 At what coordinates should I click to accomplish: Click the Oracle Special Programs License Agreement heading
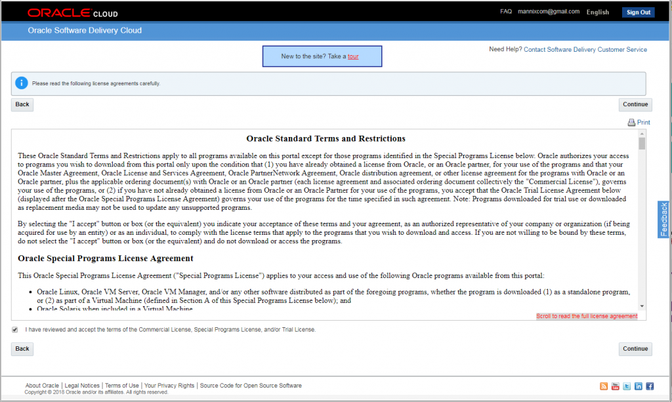[x=106, y=258]
